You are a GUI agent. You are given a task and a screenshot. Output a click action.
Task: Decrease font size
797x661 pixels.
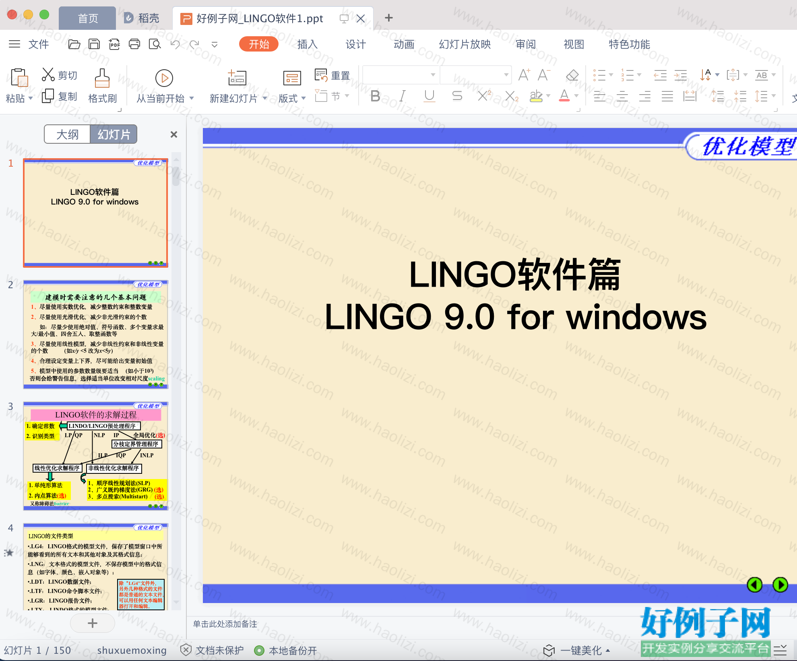(x=544, y=75)
